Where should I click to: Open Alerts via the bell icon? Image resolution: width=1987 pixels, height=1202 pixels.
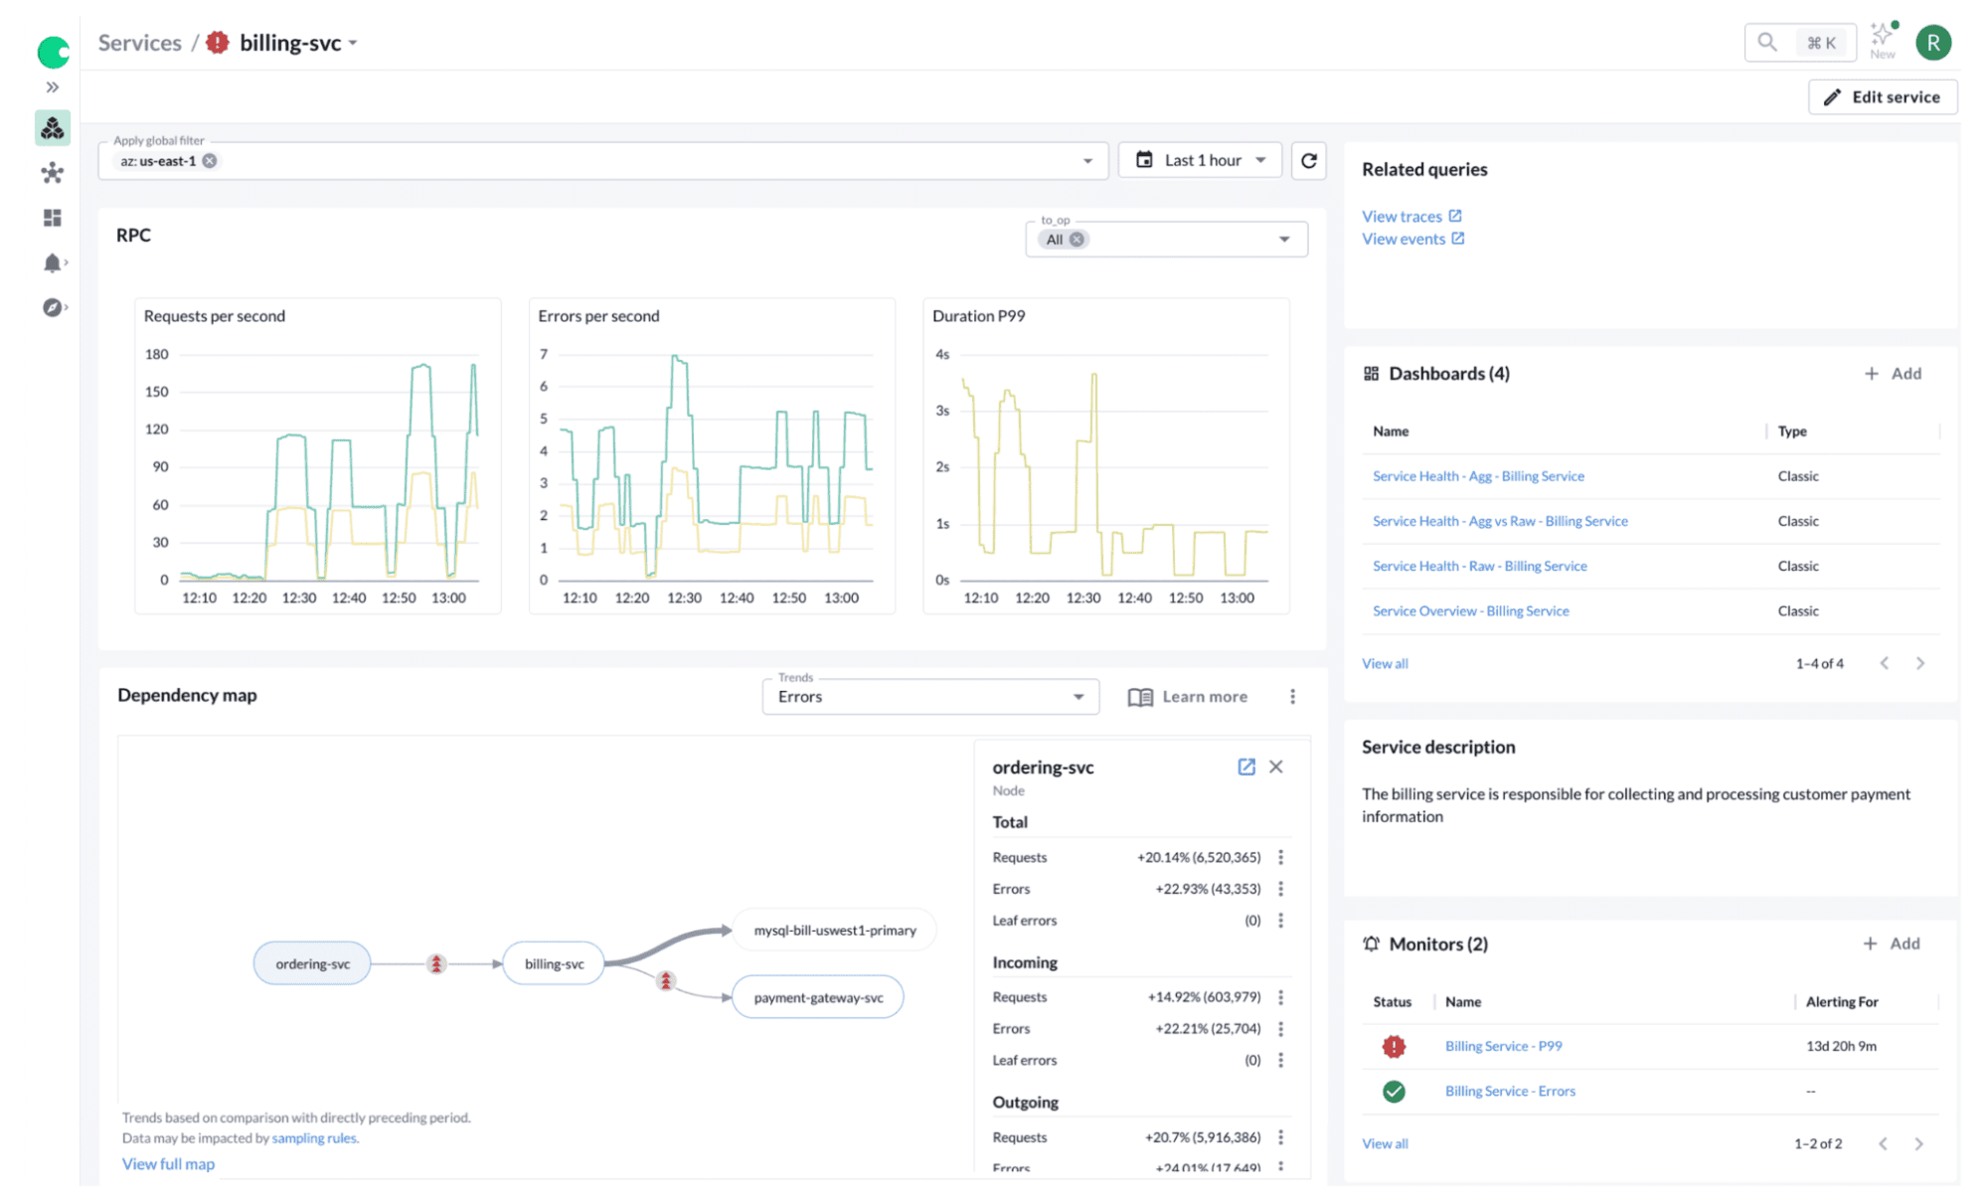tap(52, 262)
